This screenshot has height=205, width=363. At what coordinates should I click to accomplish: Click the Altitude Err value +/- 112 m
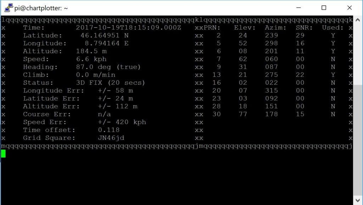pos(118,107)
